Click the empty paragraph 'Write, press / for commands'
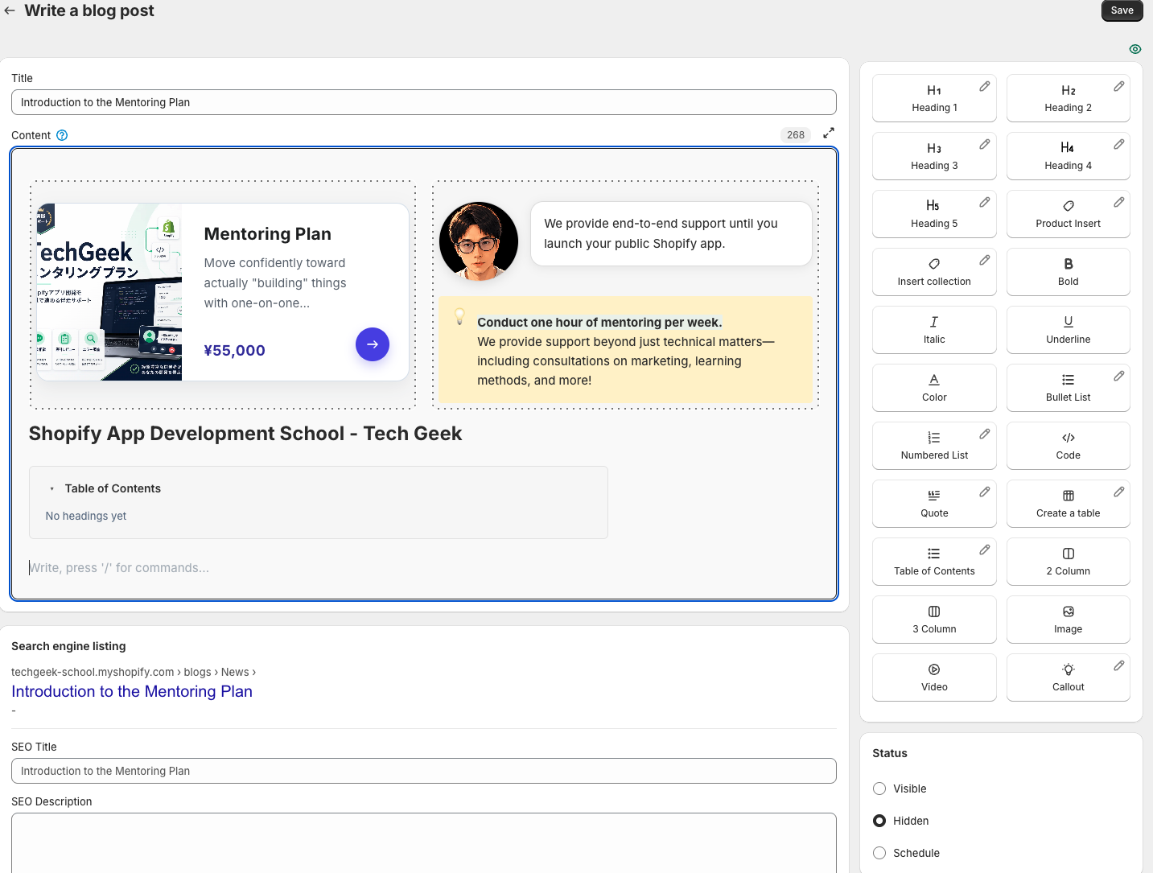The height and width of the screenshot is (873, 1153). 119,568
